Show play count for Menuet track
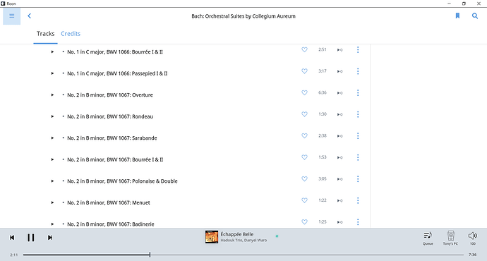This screenshot has width=487, height=261. pos(339,201)
